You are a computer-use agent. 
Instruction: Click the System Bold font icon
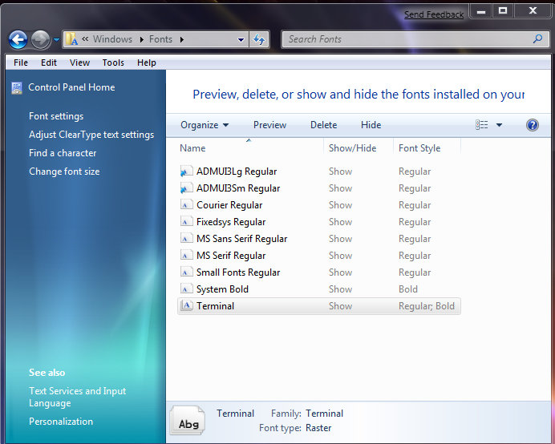click(x=186, y=289)
